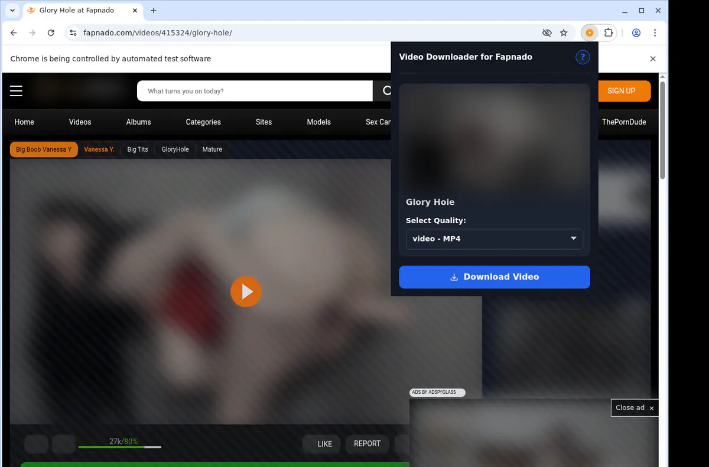Screen dimensions: 709x467
Task: Open the Models nav item
Action: 318,122
